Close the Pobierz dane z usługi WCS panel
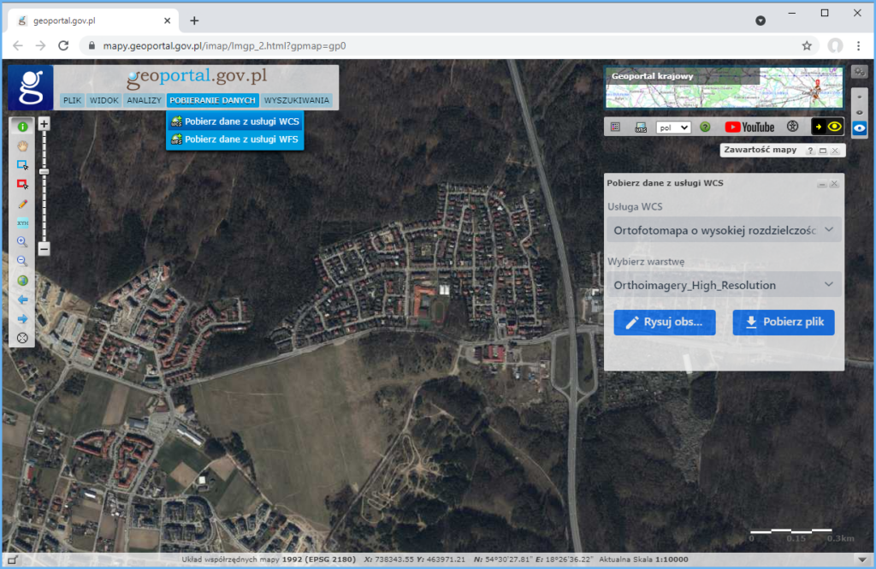Viewport: 876px width, 569px height. pos(834,184)
